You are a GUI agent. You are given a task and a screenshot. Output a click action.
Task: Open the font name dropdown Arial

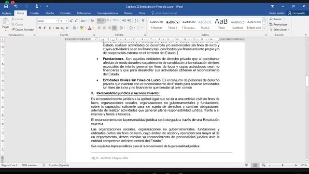coord(57,21)
